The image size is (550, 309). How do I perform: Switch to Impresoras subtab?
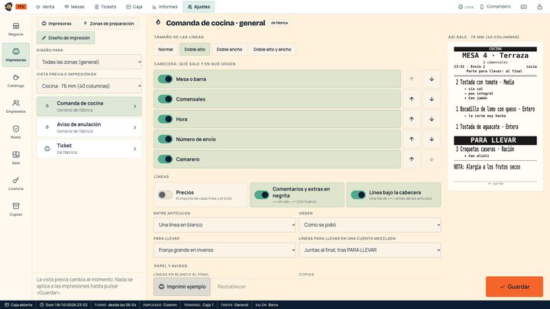57,24
